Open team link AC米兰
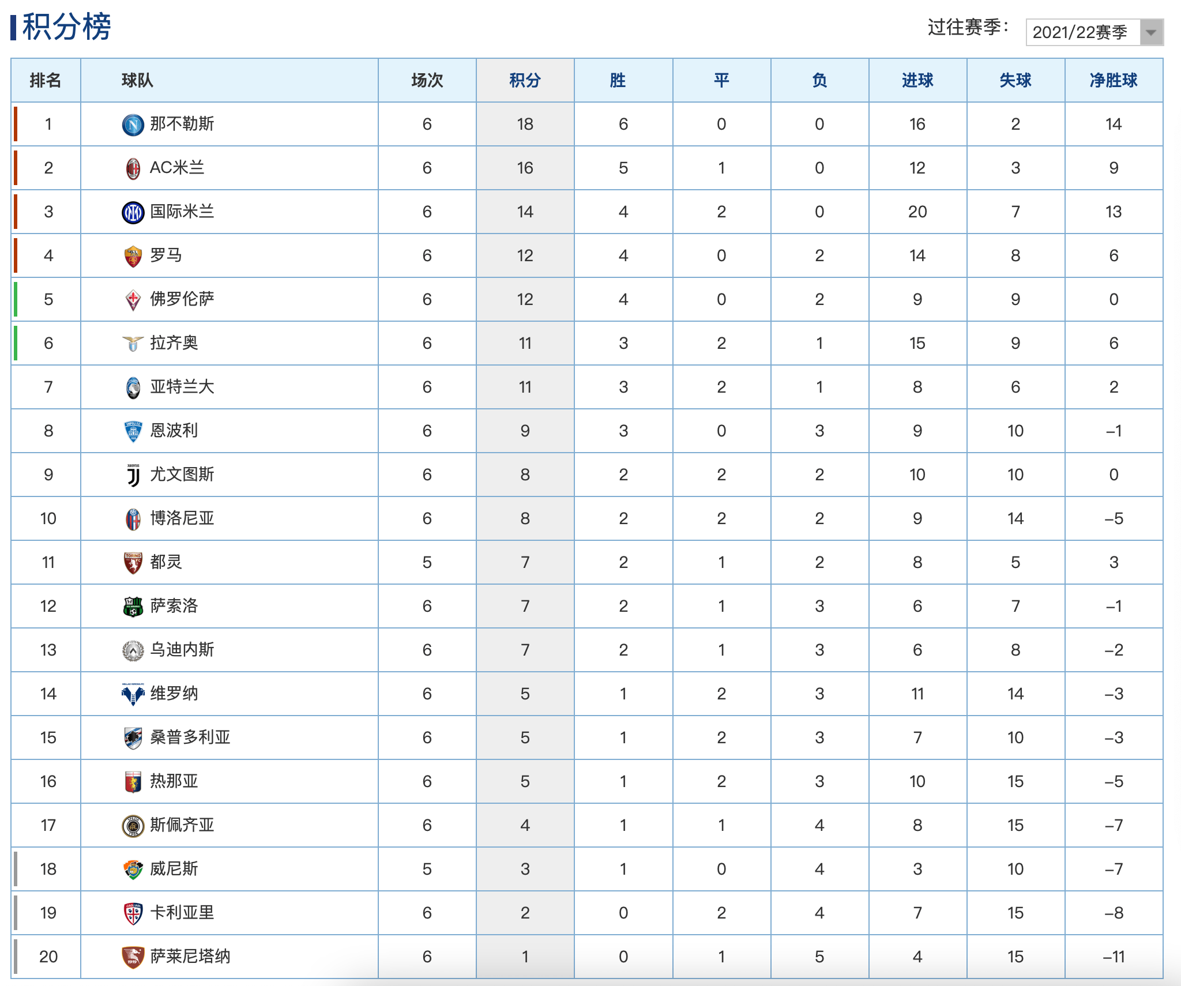 (177, 168)
